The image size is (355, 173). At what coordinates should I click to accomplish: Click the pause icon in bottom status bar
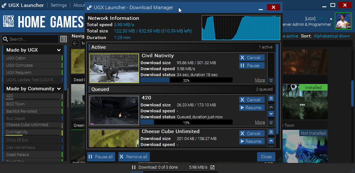133,167
